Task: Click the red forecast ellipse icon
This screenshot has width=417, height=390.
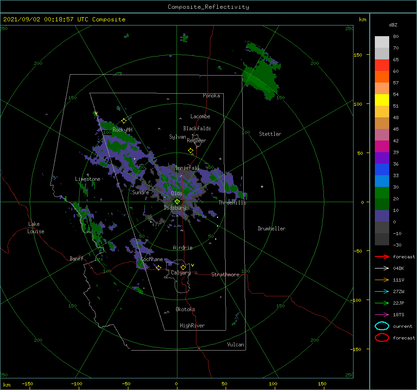Action: tap(382, 338)
